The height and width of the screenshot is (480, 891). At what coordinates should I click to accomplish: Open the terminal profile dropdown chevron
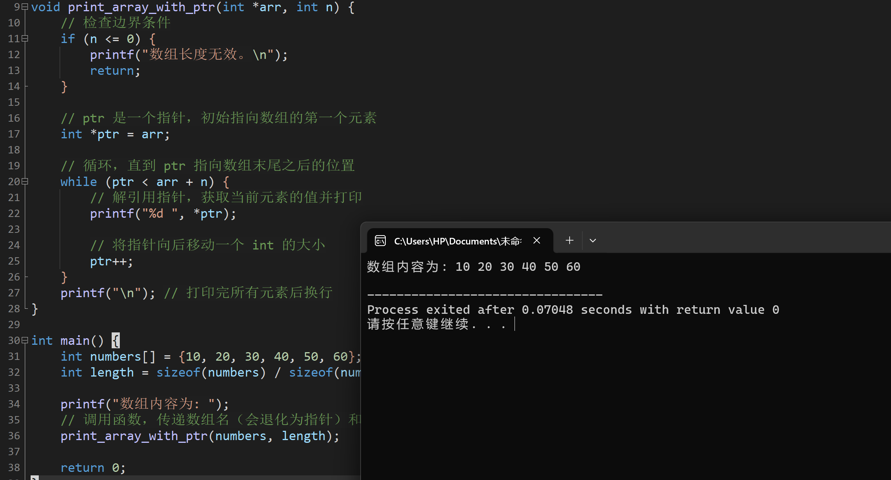pyautogui.click(x=592, y=240)
